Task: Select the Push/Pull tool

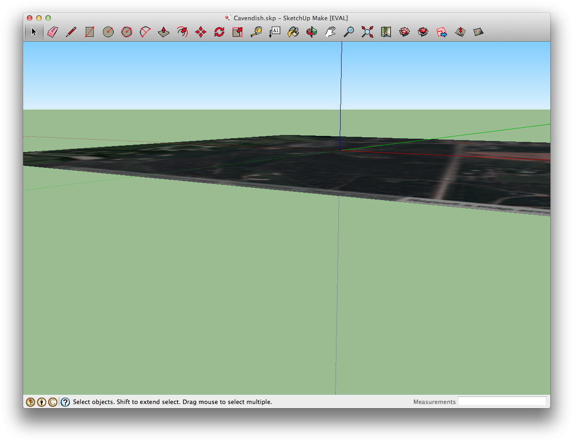Action: pos(164,32)
